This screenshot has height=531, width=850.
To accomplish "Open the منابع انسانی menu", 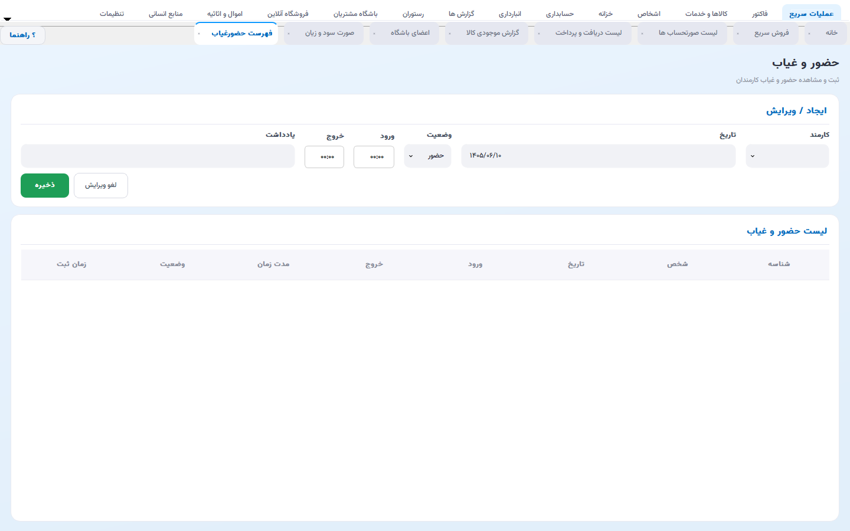I will coord(165,14).
